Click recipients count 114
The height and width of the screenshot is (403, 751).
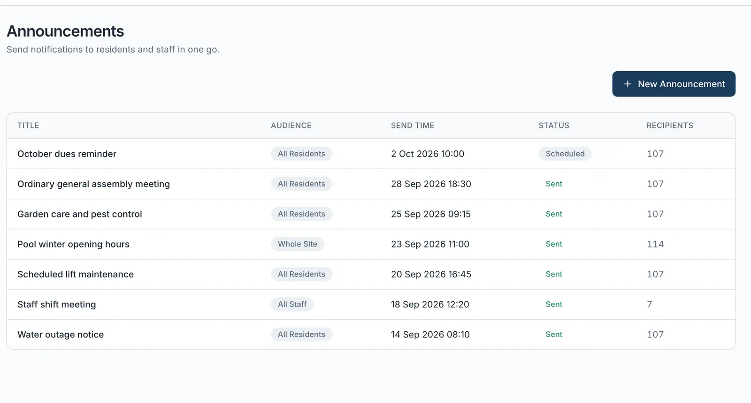pos(655,244)
